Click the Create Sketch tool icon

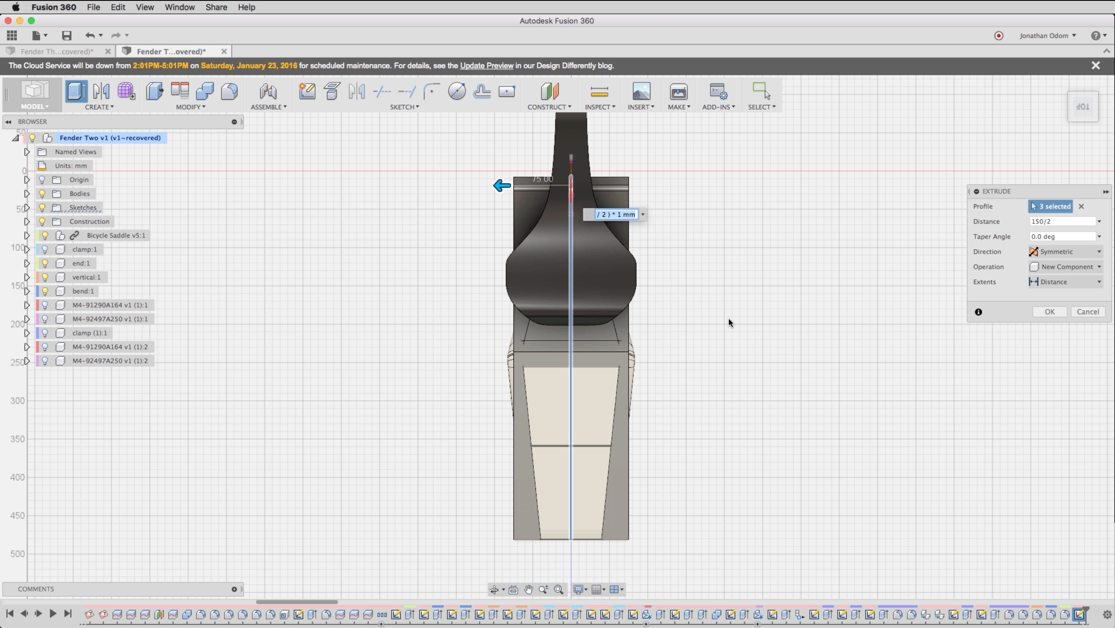[307, 91]
